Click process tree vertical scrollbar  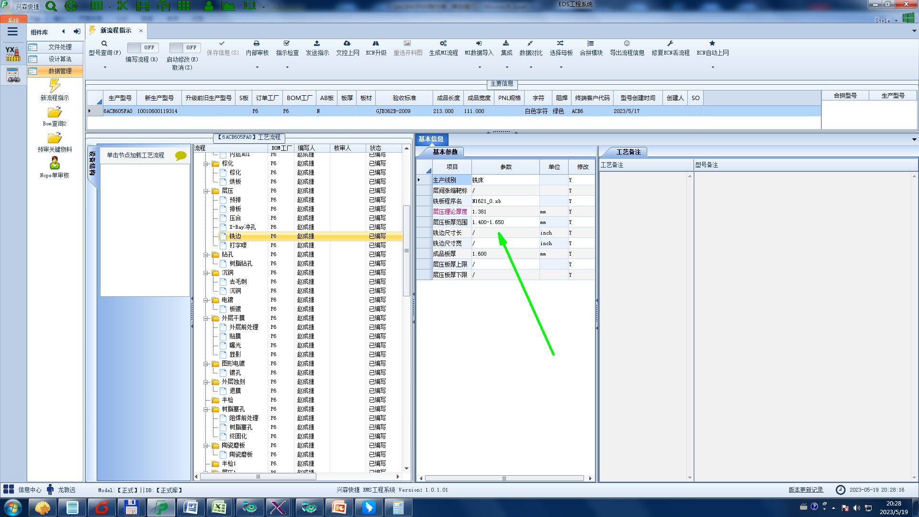point(406,251)
